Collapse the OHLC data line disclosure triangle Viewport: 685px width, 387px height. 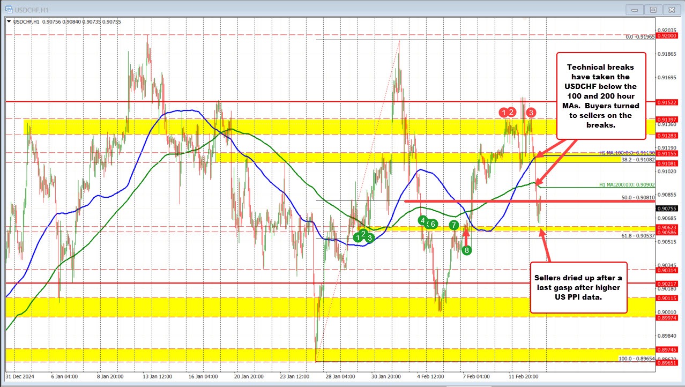click(x=9, y=21)
